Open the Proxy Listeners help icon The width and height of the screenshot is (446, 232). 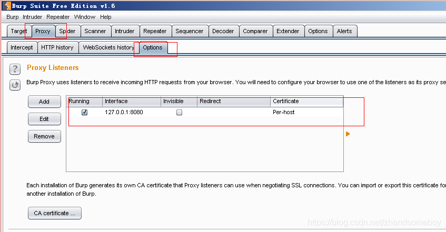(15, 69)
